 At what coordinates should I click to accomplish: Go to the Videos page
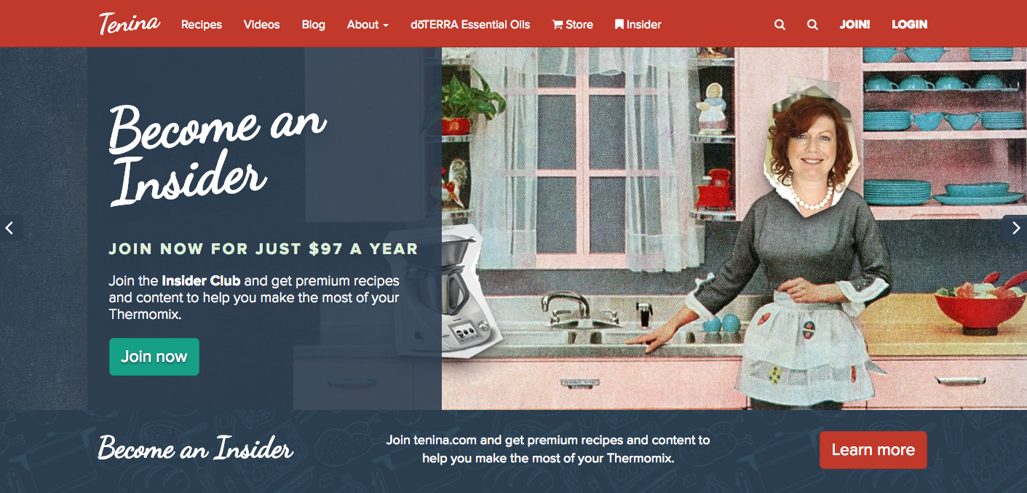click(x=262, y=25)
